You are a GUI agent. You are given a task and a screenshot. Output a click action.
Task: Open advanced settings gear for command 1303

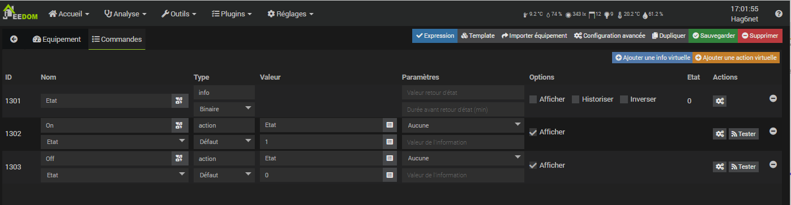coord(719,167)
